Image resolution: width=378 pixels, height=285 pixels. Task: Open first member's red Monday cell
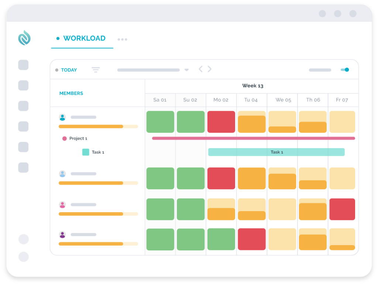[x=221, y=122]
